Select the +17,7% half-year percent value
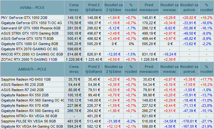The image size is (214, 129). [206, 79]
